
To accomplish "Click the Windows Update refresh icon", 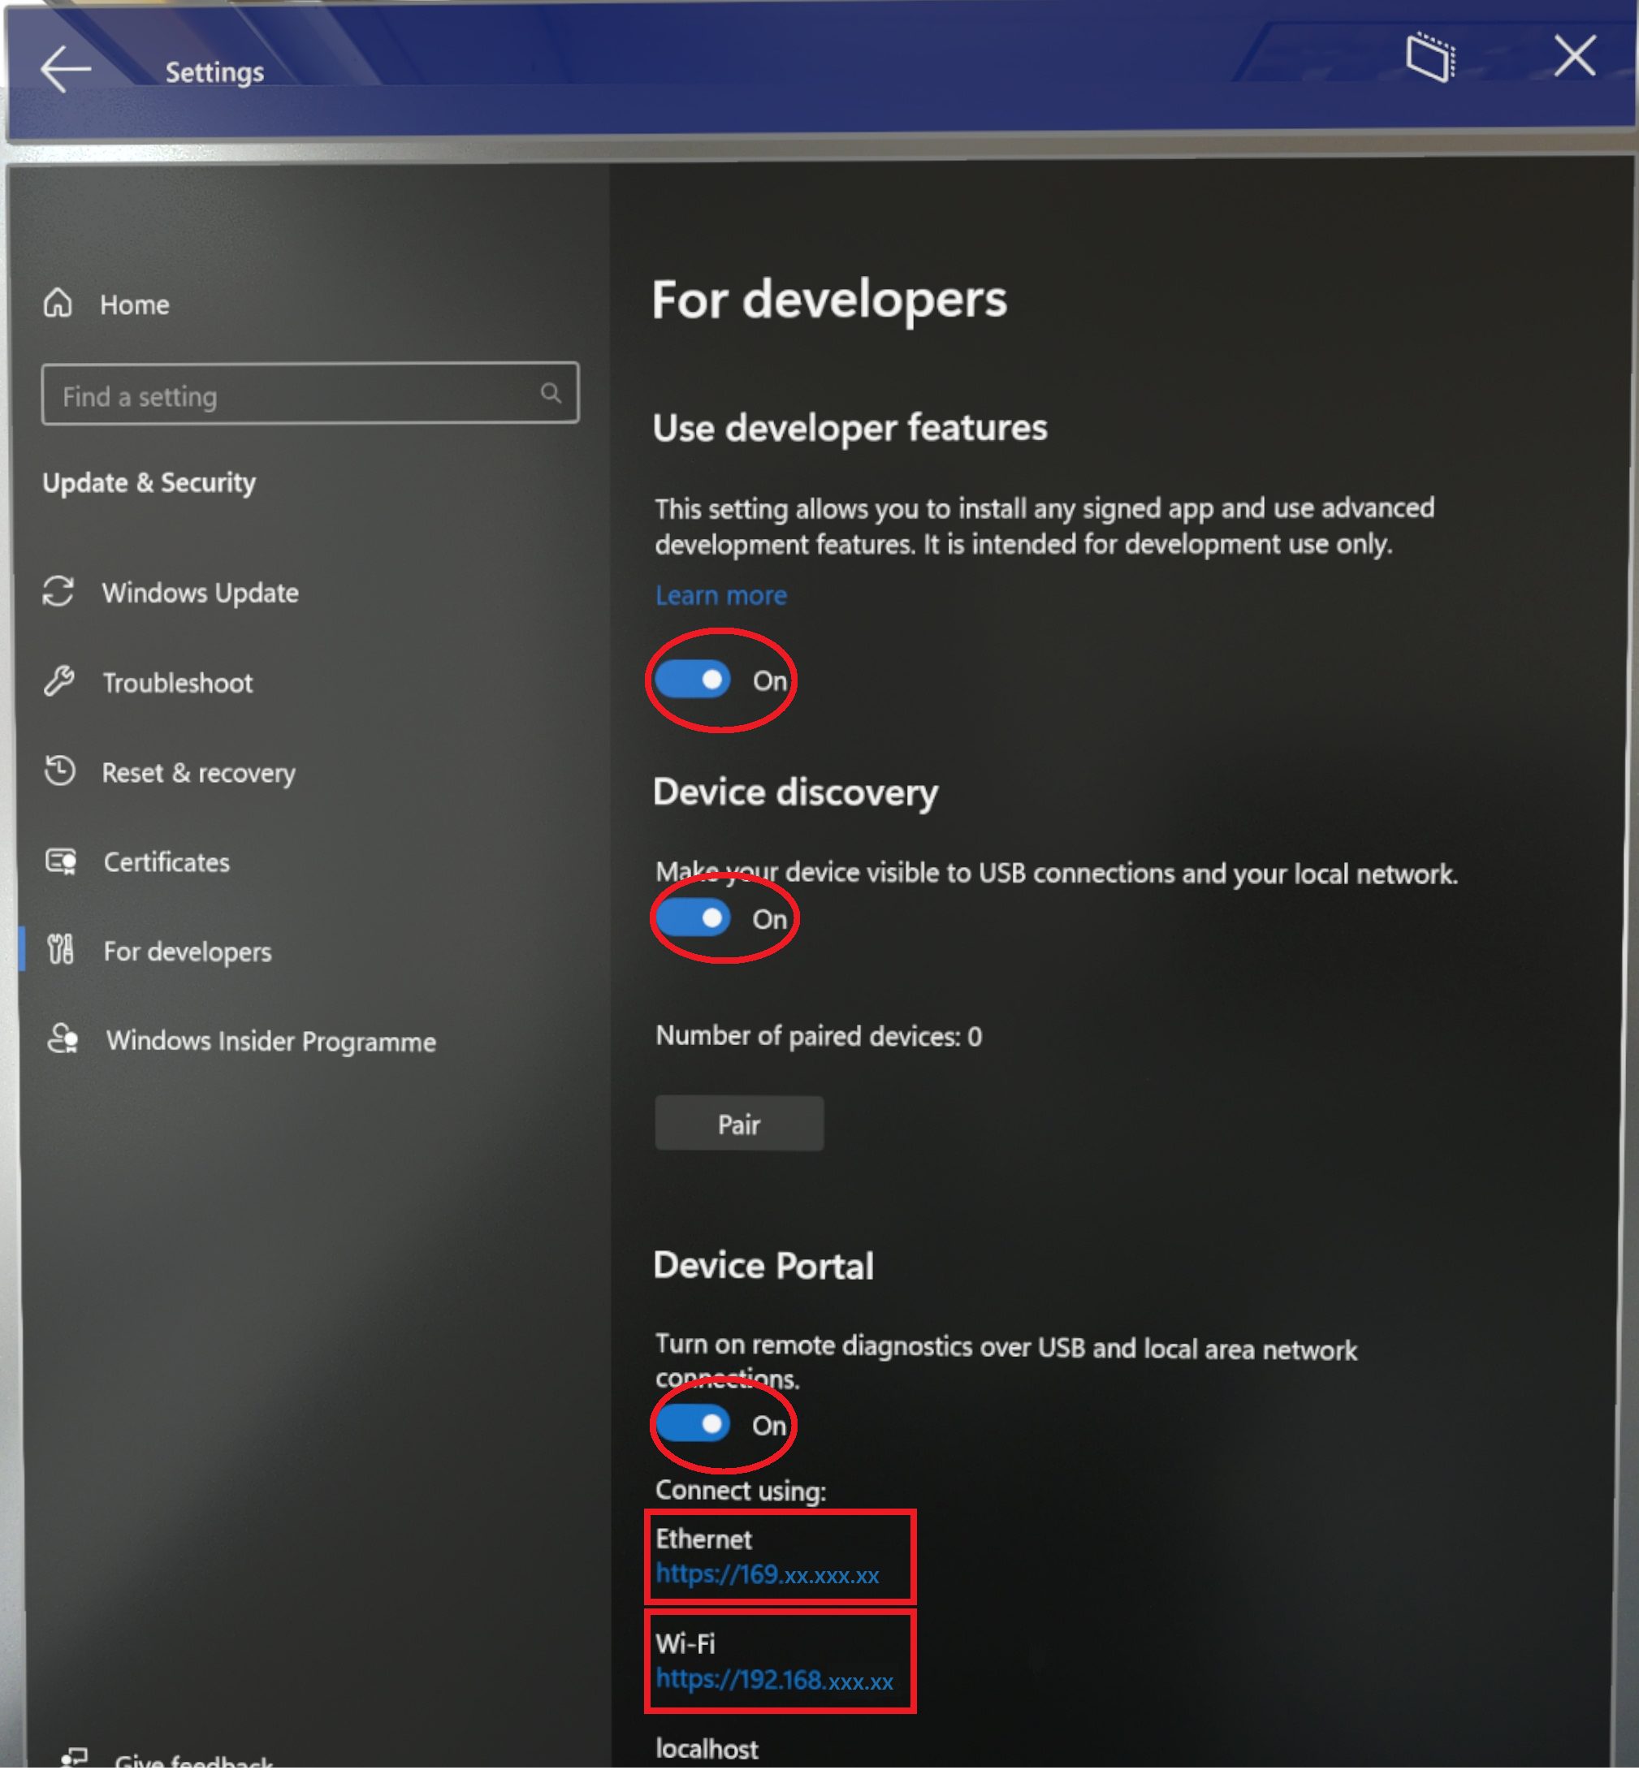I will coord(58,591).
